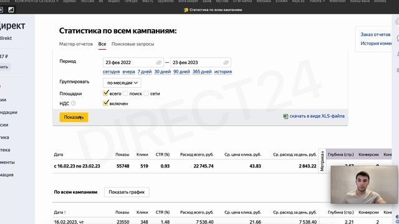Click impressions value 23550

pos(123,222)
